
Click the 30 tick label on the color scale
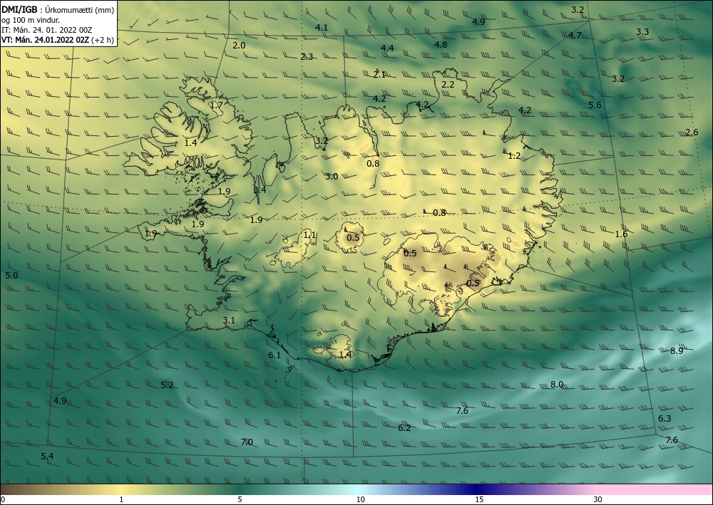597,499
